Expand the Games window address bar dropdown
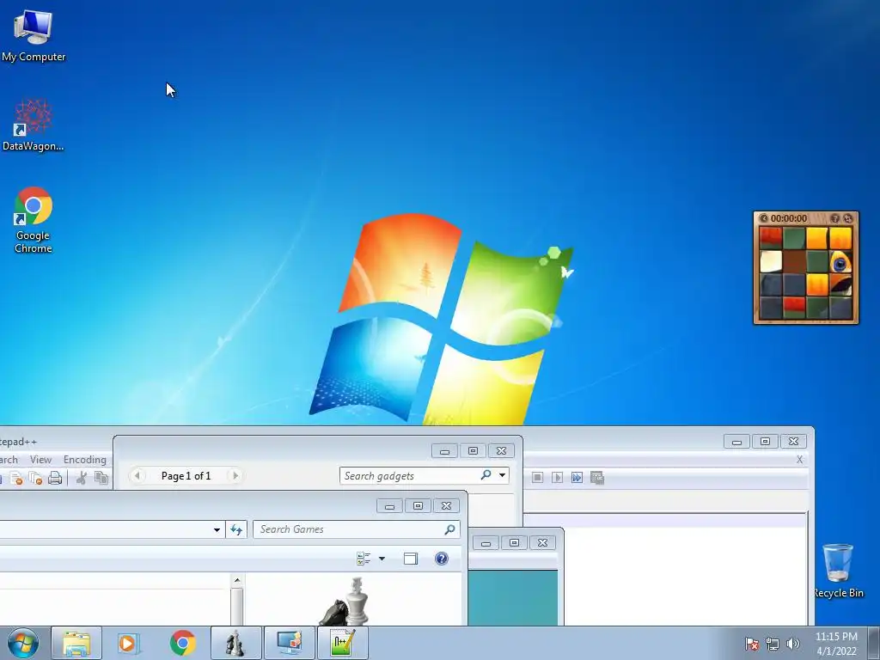Viewport: 880px width, 660px height. [x=217, y=529]
